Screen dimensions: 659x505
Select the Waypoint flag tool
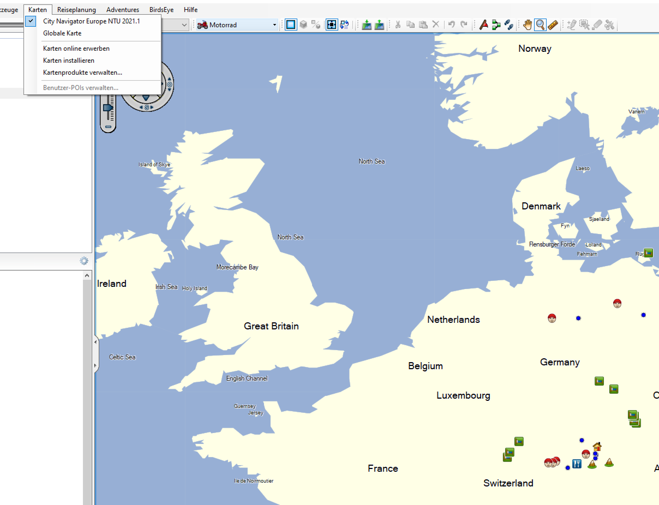[483, 25]
